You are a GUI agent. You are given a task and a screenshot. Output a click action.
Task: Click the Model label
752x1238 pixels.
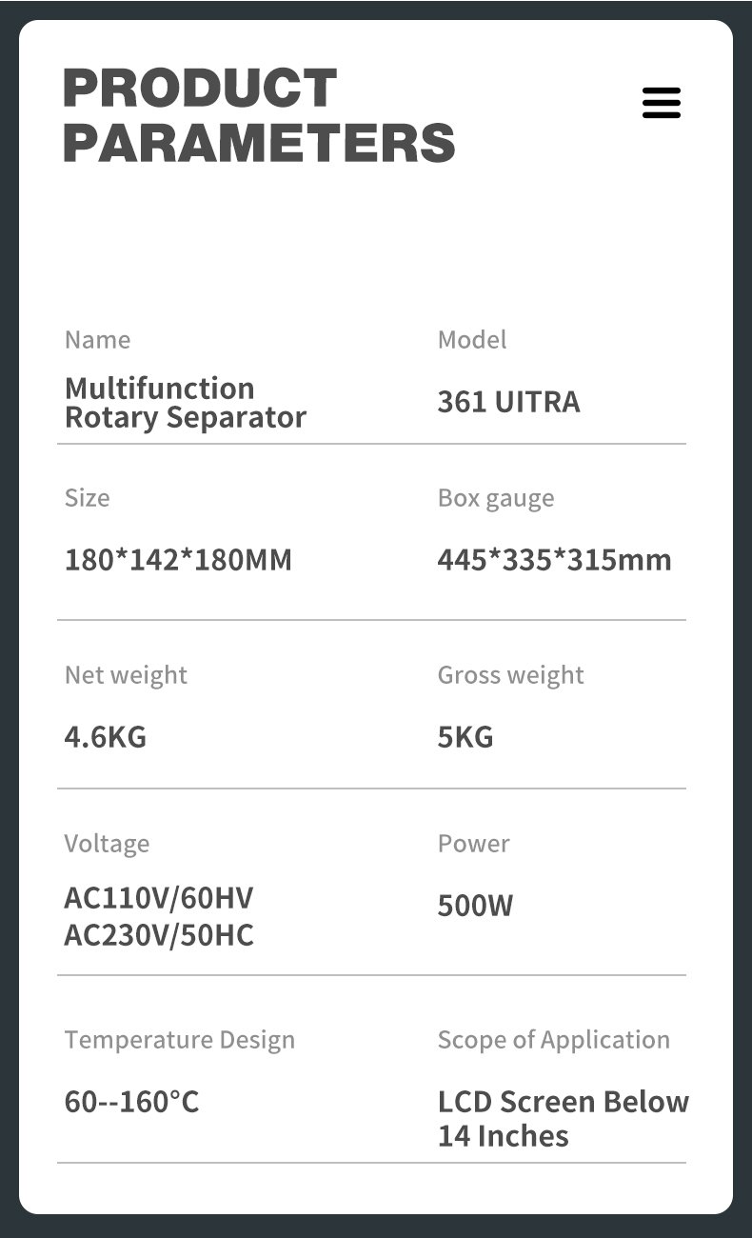[472, 340]
